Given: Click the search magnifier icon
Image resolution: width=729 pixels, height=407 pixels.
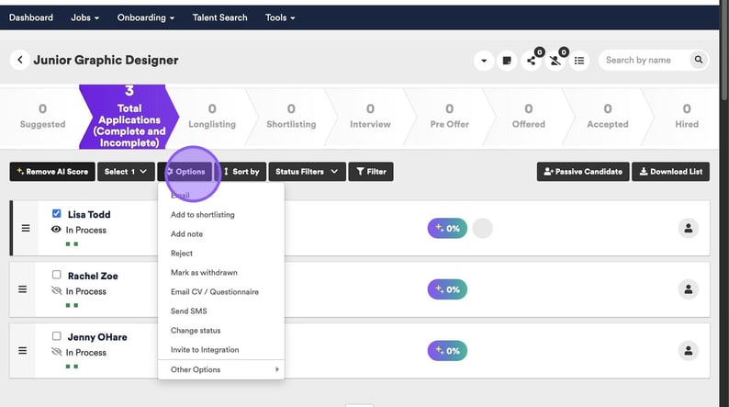Looking at the screenshot, I should tap(699, 61).
